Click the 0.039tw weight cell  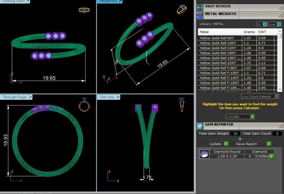click(262, 156)
